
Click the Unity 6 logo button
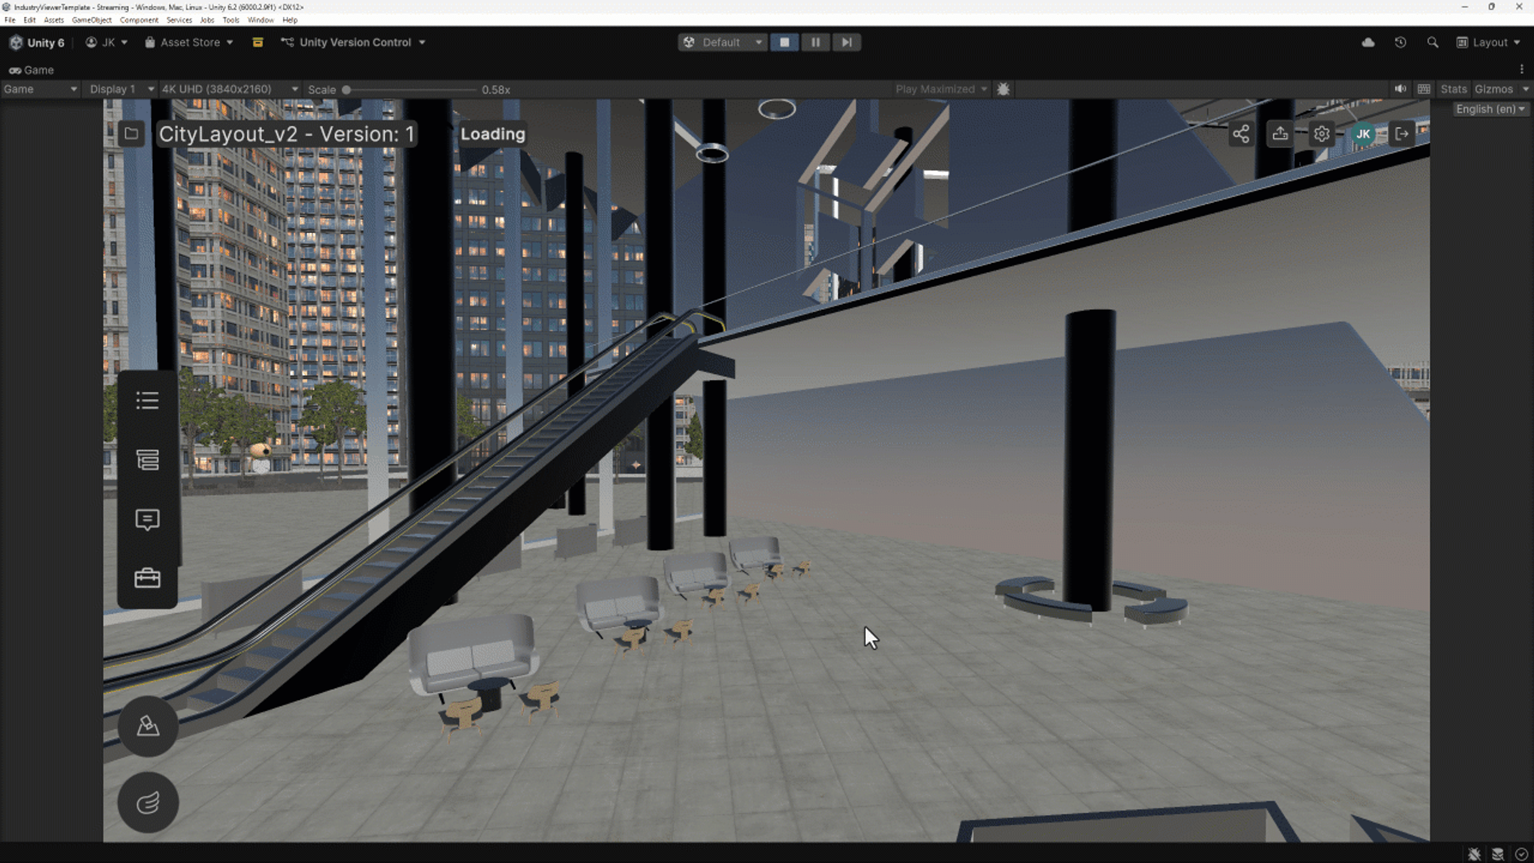[x=37, y=43]
